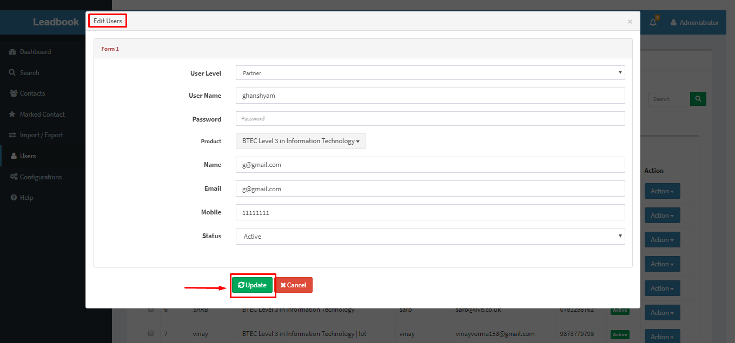Screen dimensions: 735x343
Task: Click the notifications bell icon
Action: [x=653, y=23]
